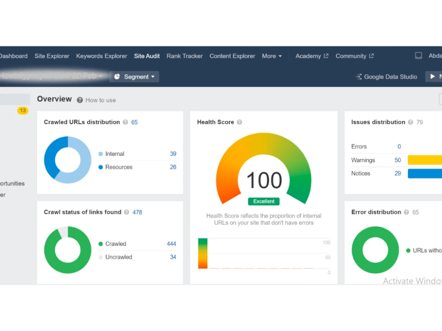442x331 pixels.
Task: Go to Keywords Explorer
Action: point(102,56)
